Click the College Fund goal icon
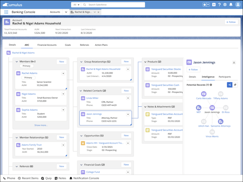This screenshot has height=182, width=243. (83, 172)
